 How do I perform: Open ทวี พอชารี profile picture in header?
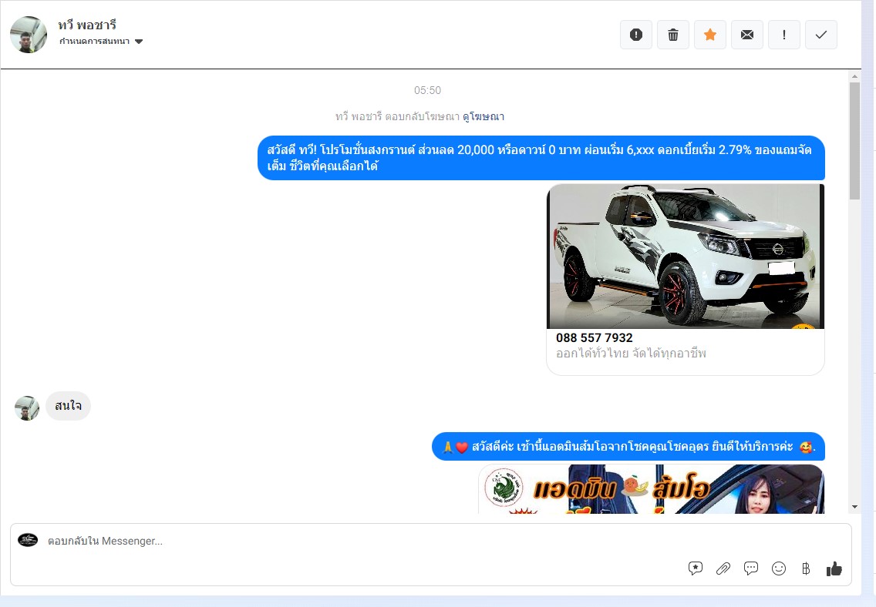[x=29, y=35]
